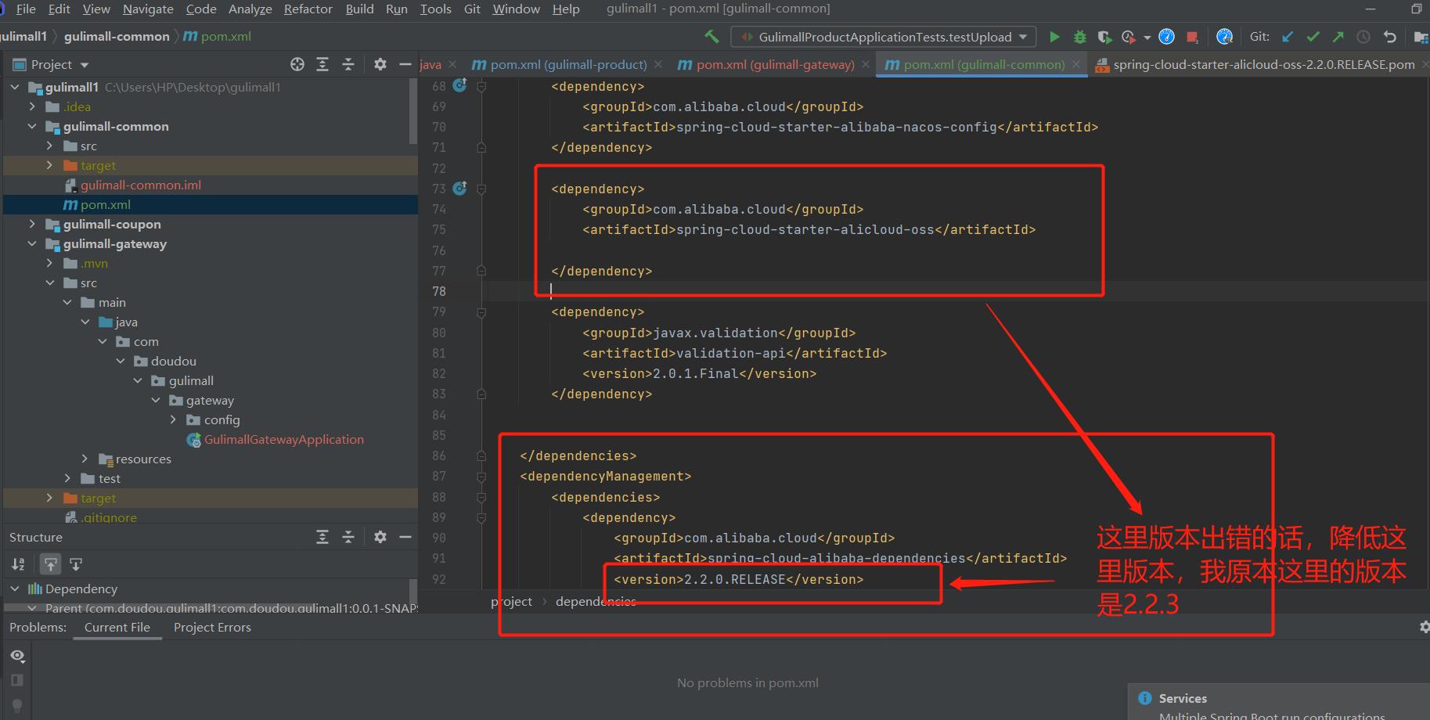Screen dimensions: 1430x720
Task: Switch to Project Errors tab
Action: pos(212,627)
